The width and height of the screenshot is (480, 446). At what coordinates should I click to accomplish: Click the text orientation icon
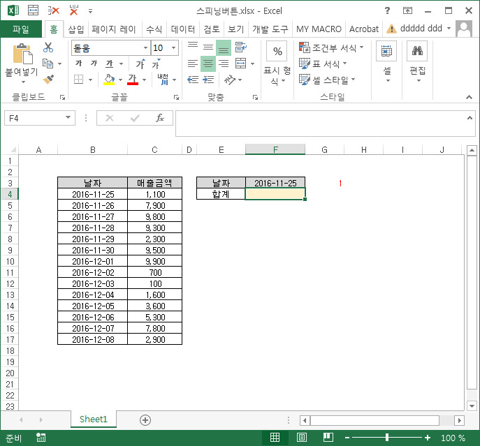[230, 80]
